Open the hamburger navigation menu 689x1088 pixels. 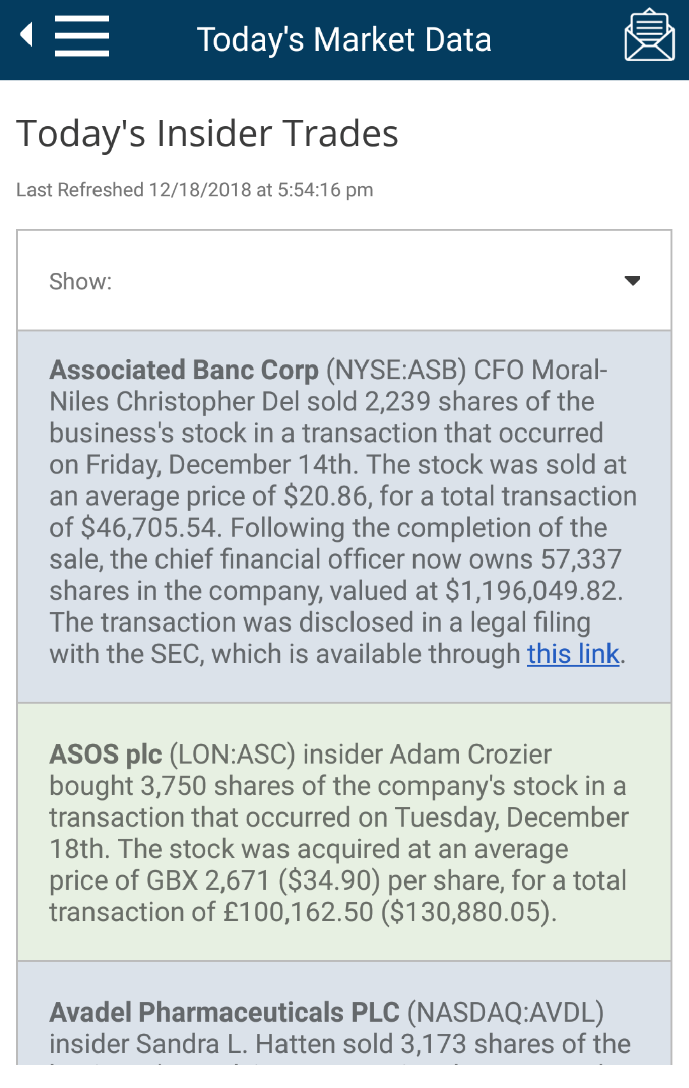(x=82, y=36)
